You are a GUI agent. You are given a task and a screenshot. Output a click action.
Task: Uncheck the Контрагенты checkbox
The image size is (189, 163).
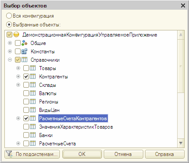tap(26, 77)
